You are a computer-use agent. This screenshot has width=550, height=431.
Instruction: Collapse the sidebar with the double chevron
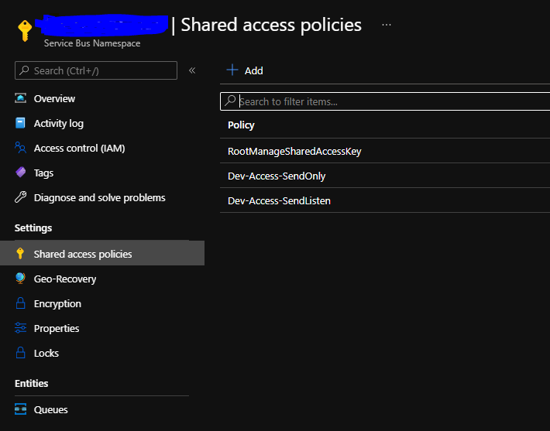tap(192, 70)
